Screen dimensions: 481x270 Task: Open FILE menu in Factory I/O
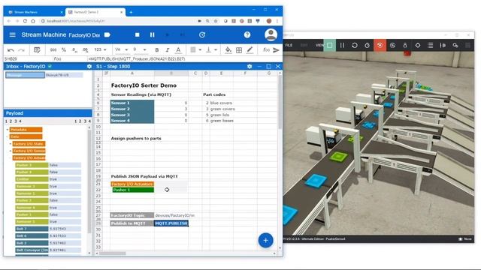[289, 45]
